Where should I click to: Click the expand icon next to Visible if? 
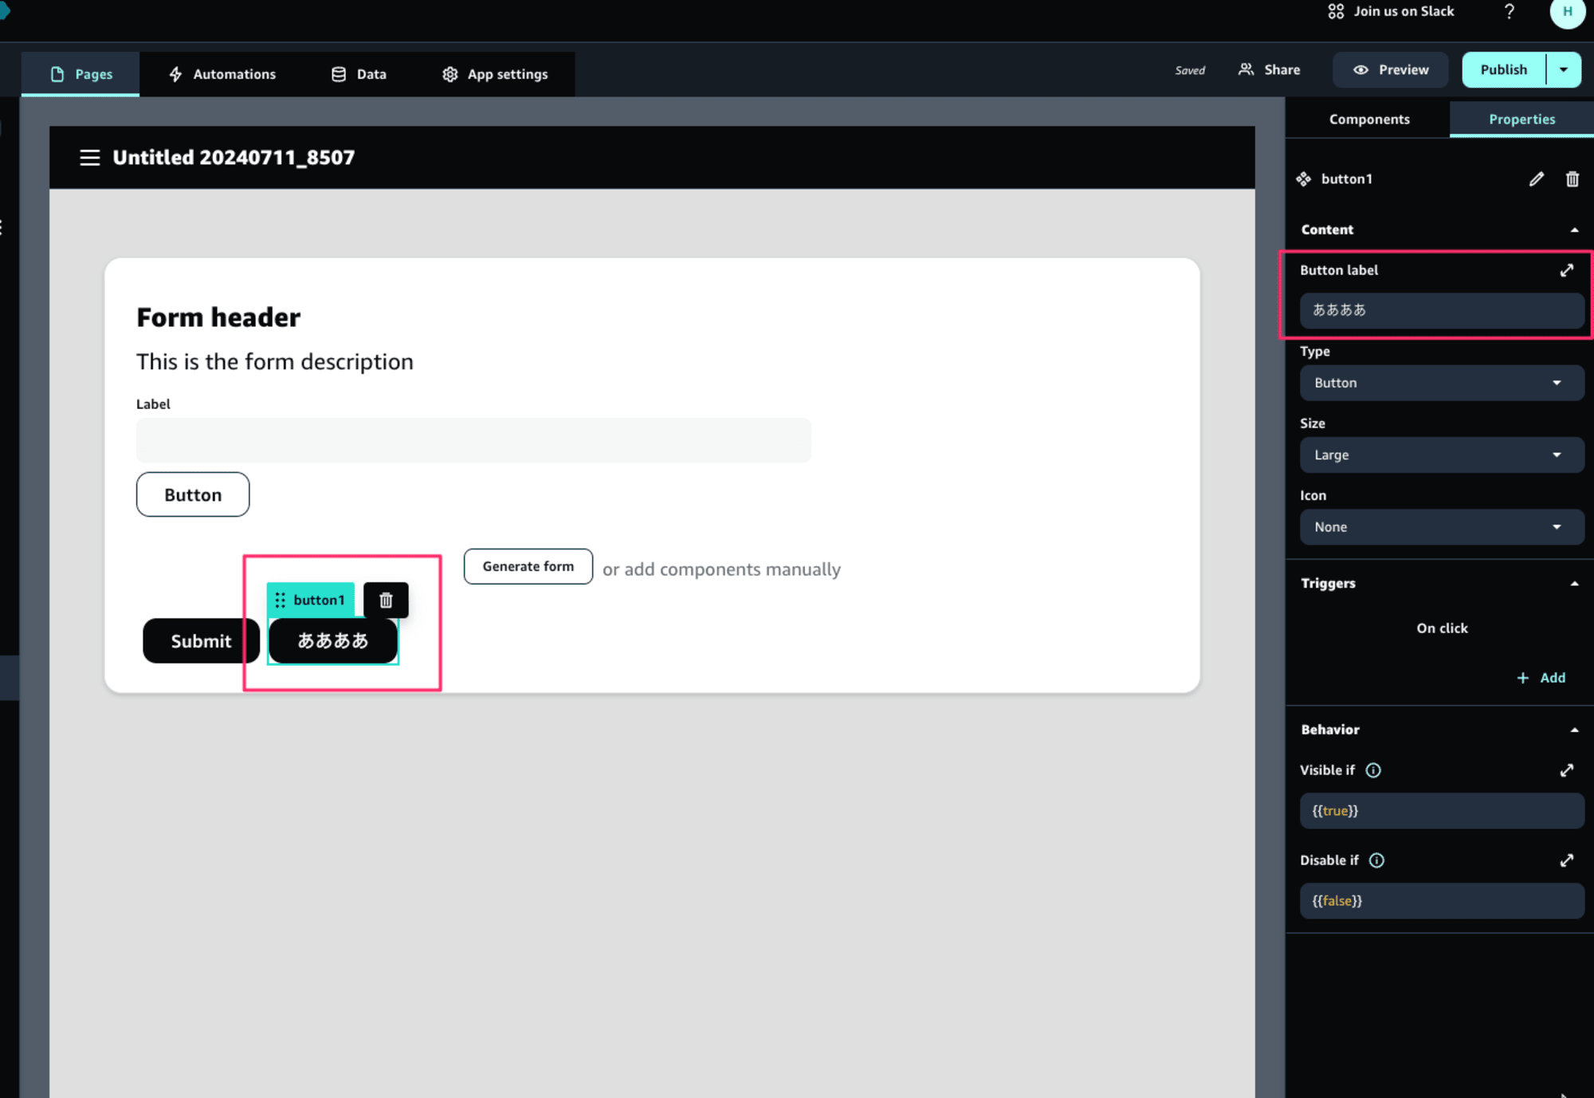(x=1568, y=769)
